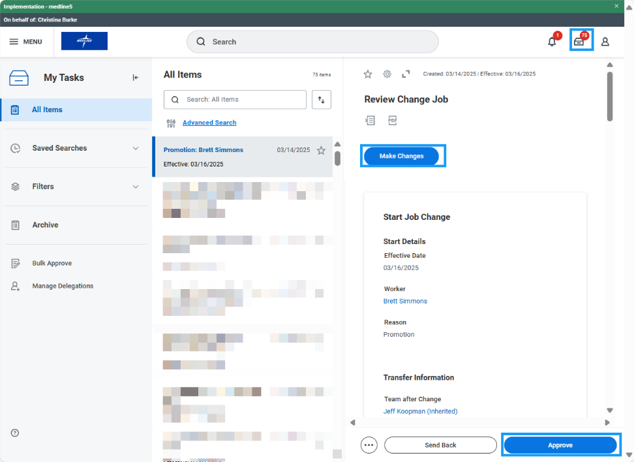The image size is (634, 462).
Task: Export task to Excel icon
Action: tap(370, 120)
